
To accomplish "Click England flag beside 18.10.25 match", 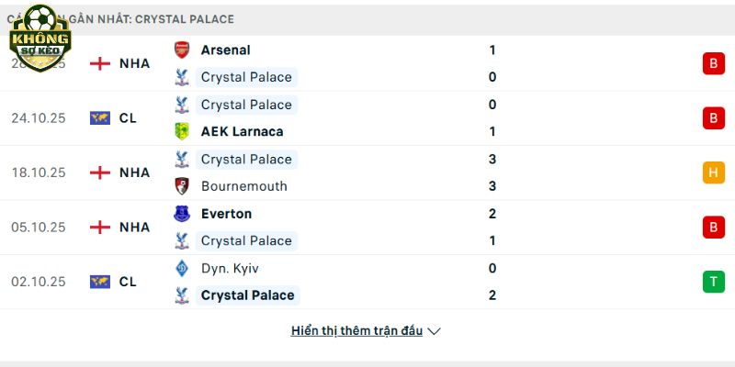I will [100, 172].
